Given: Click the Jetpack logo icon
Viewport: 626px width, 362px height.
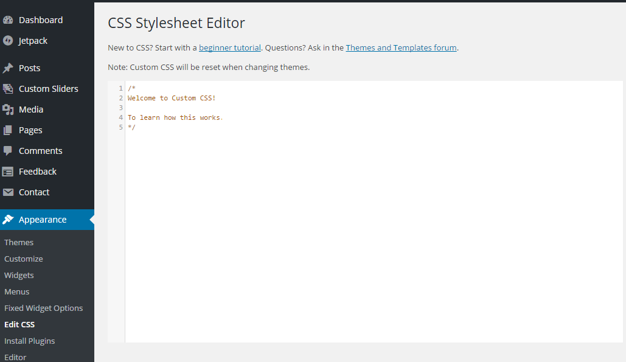Looking at the screenshot, I should tap(7, 41).
